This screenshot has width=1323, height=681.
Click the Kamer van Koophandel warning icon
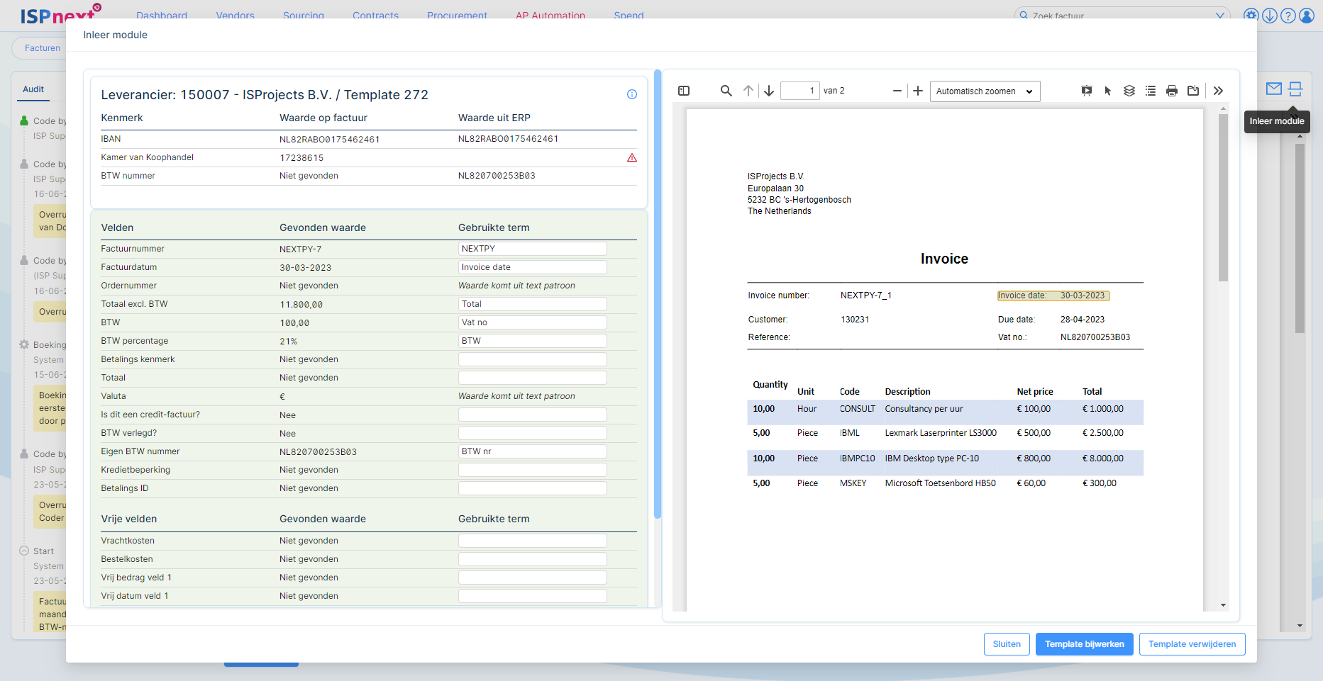point(632,157)
